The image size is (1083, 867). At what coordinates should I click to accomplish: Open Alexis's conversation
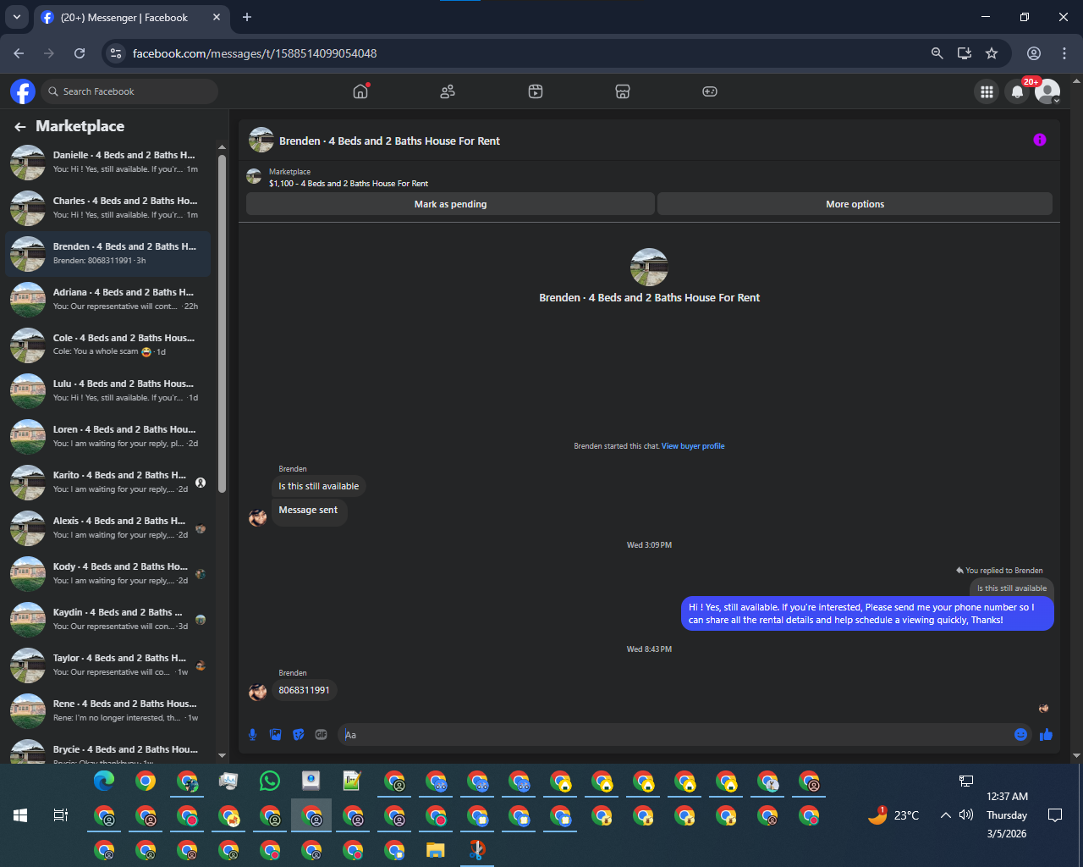(108, 527)
